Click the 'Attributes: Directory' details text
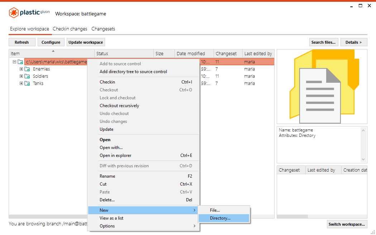This screenshot has width=376, height=235. pos(298,135)
